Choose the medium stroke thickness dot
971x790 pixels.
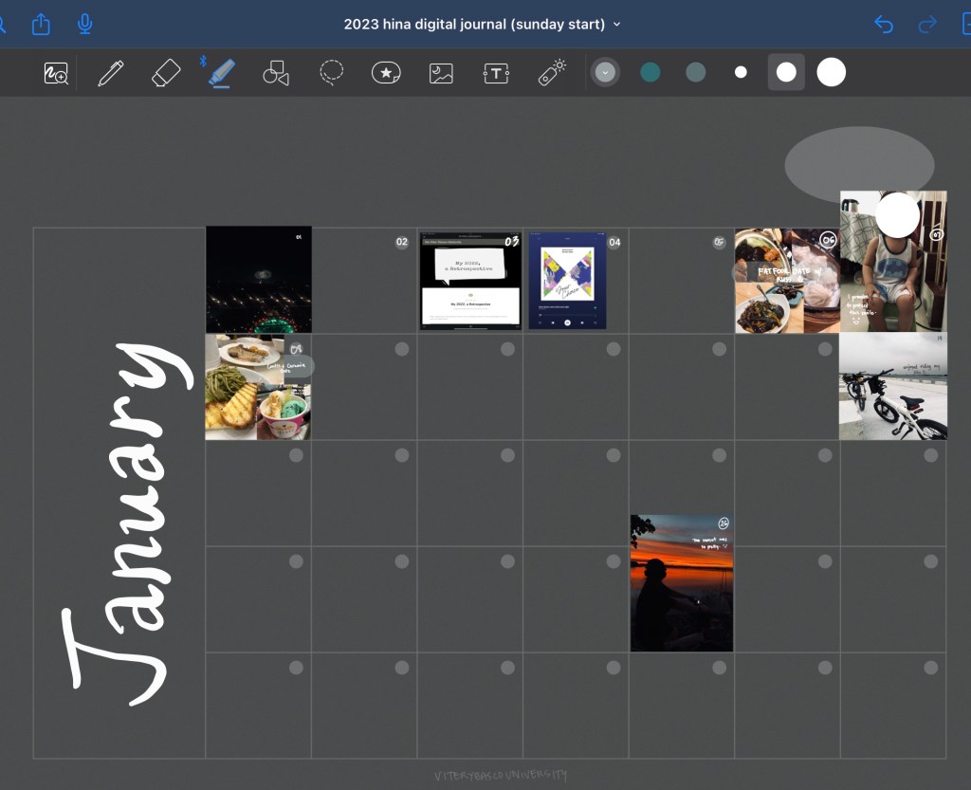click(x=786, y=72)
